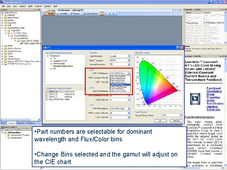Pin the Outputs panel with auto-hide icon
The image size is (227, 170).
pos(37,9)
